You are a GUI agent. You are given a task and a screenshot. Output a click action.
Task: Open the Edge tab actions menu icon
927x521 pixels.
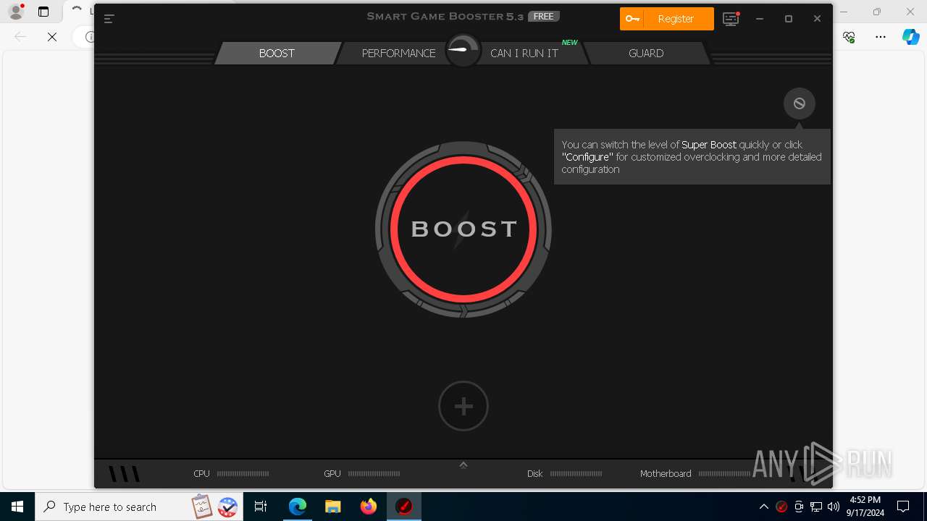click(43, 12)
